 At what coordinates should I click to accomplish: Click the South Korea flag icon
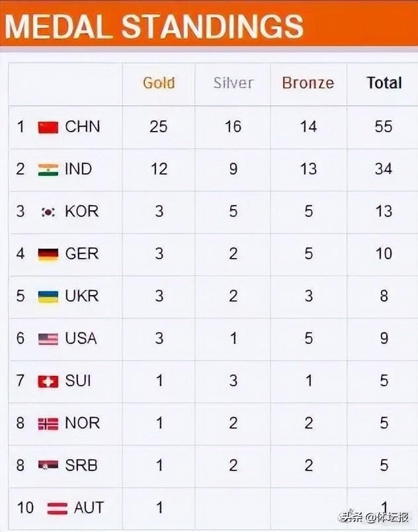pos(48,212)
